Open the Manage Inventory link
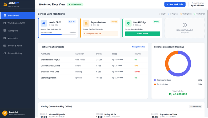 point(138,47)
